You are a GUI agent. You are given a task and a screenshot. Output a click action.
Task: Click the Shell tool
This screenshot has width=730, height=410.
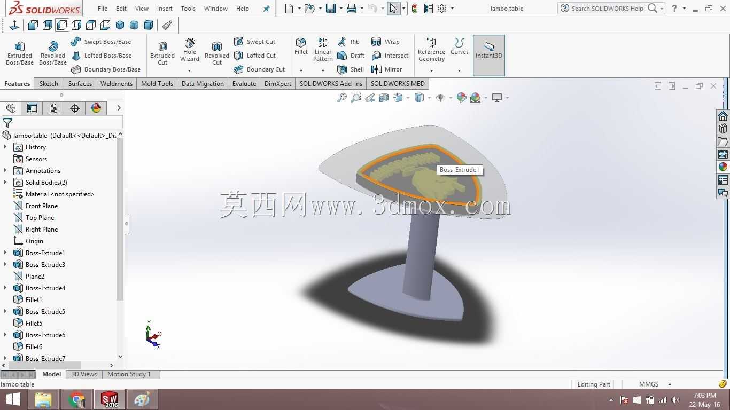pyautogui.click(x=351, y=69)
